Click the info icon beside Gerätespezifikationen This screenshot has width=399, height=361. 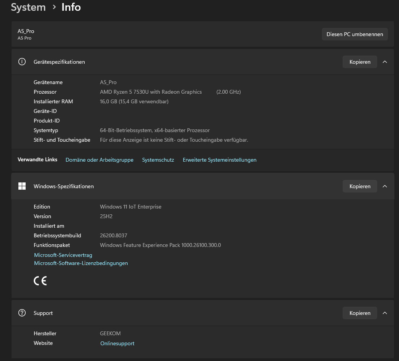click(x=22, y=62)
